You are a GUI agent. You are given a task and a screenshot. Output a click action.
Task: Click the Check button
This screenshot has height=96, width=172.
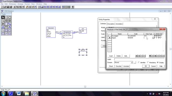111,66
